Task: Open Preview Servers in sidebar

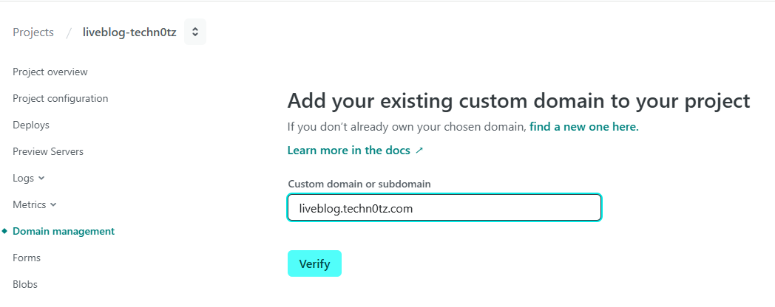Action: 48,151
